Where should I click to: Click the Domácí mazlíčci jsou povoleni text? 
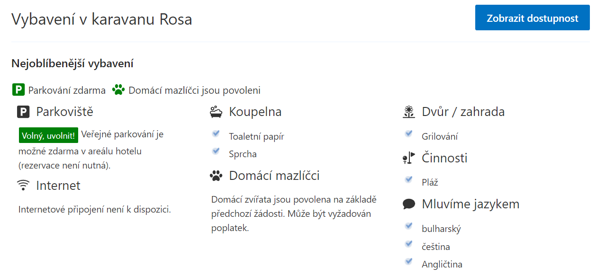pos(194,90)
